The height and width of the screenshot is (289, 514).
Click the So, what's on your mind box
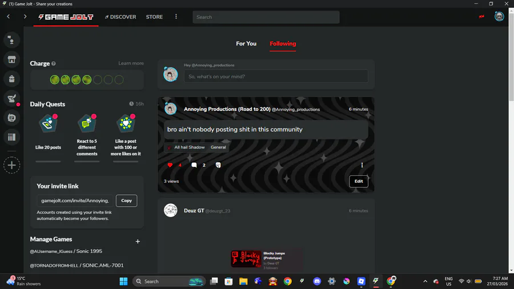pos(276,77)
